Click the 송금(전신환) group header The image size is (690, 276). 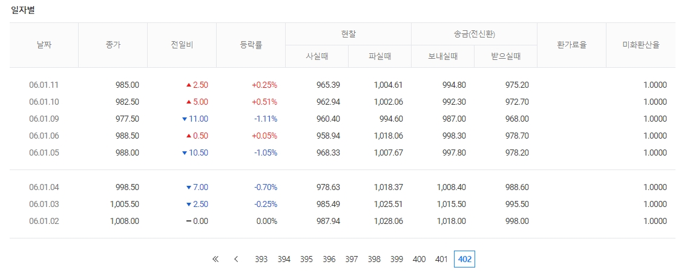tap(474, 34)
